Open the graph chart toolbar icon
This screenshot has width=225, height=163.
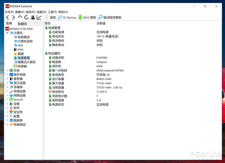(x=39, y=17)
